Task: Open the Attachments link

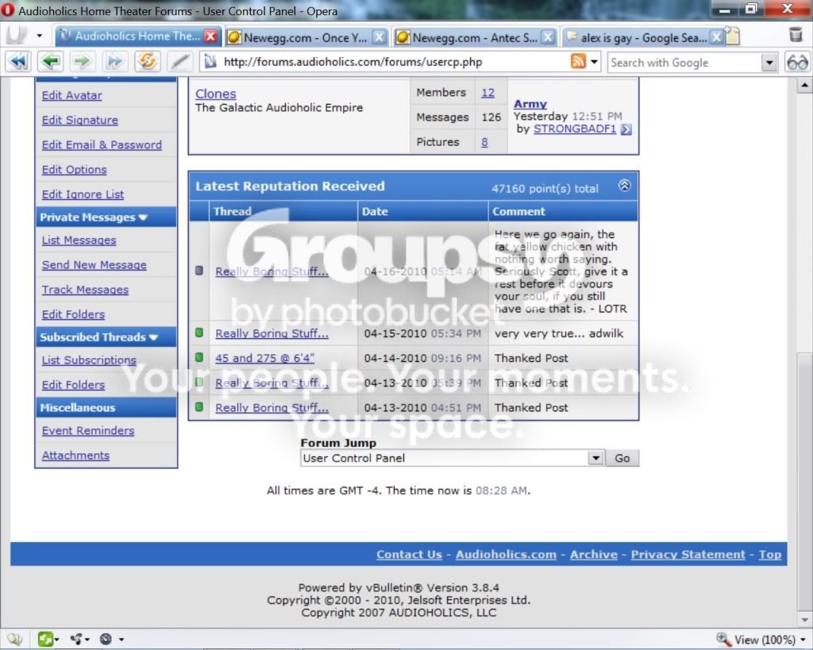Action: point(75,456)
